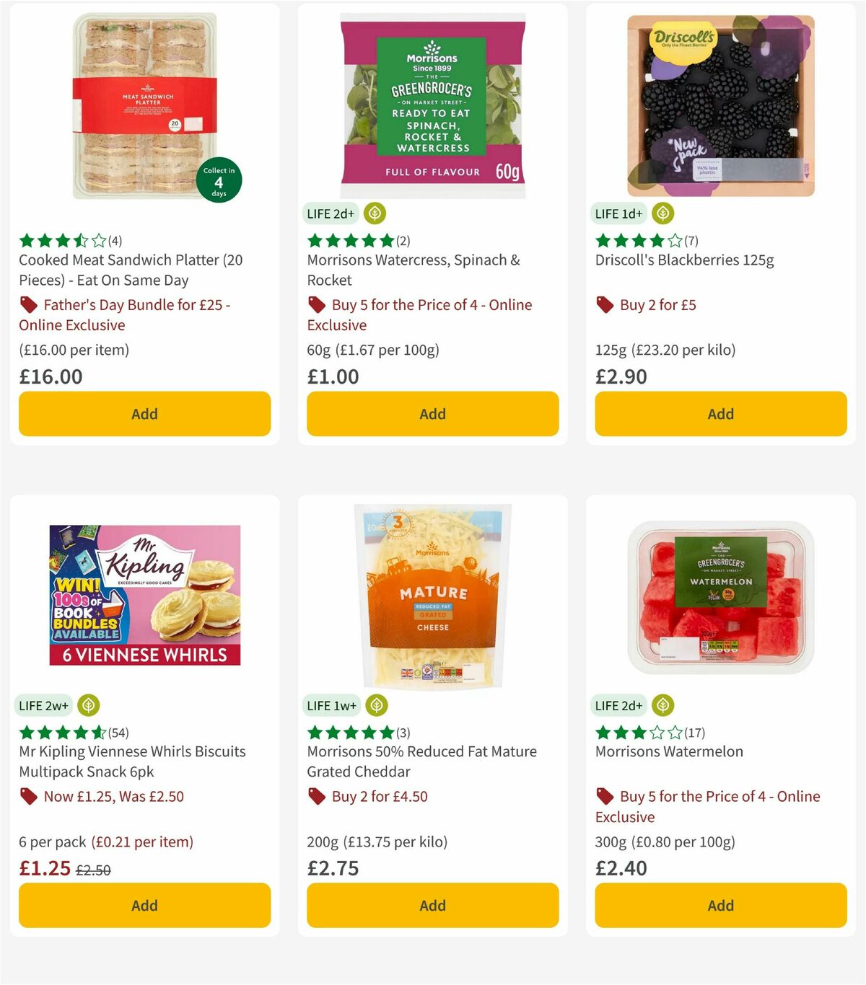This screenshot has width=866, height=985.
Task: Open the Cooked Meat Sandwich Platter product page
Action: (131, 270)
